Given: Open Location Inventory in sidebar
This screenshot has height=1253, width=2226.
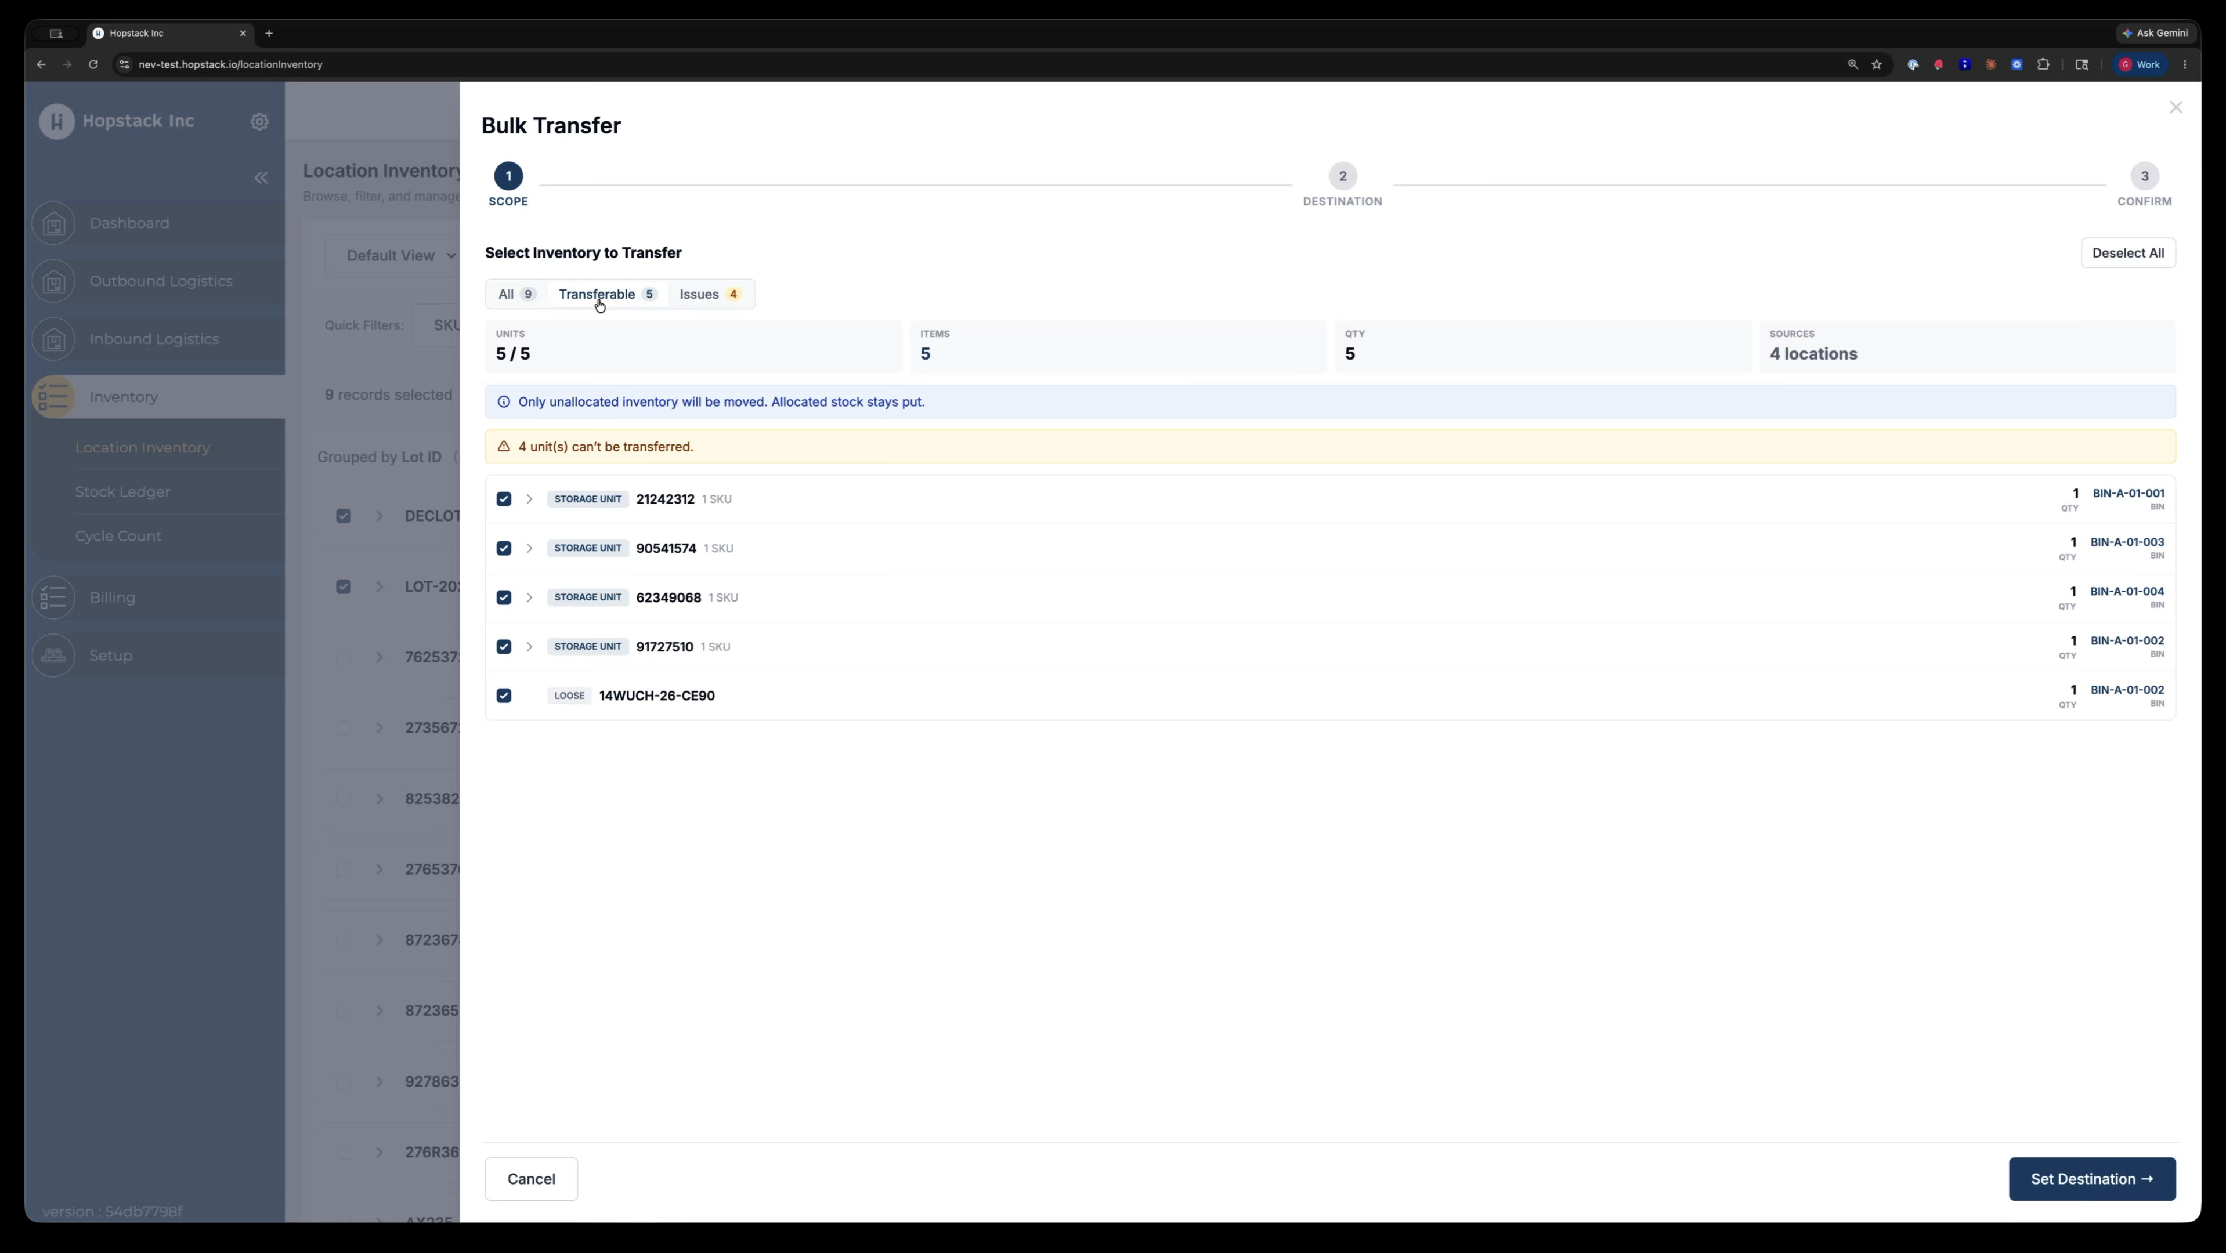Looking at the screenshot, I should click(143, 448).
